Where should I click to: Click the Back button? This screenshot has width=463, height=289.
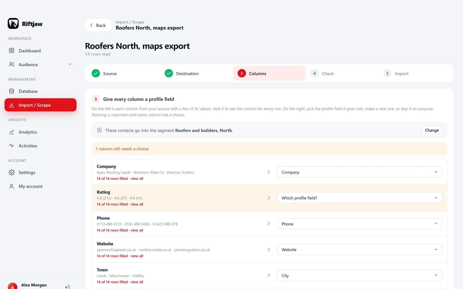pyautogui.click(x=98, y=25)
